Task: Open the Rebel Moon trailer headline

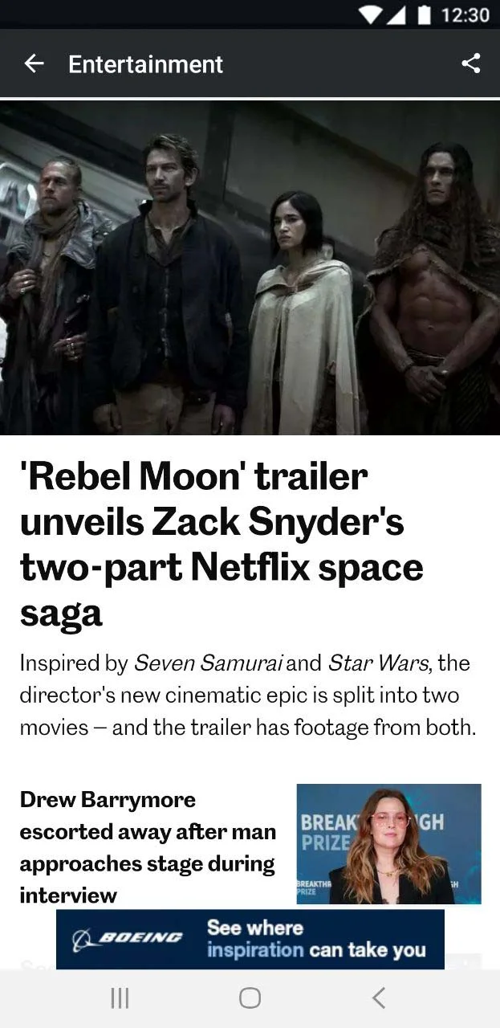Action: [222, 545]
